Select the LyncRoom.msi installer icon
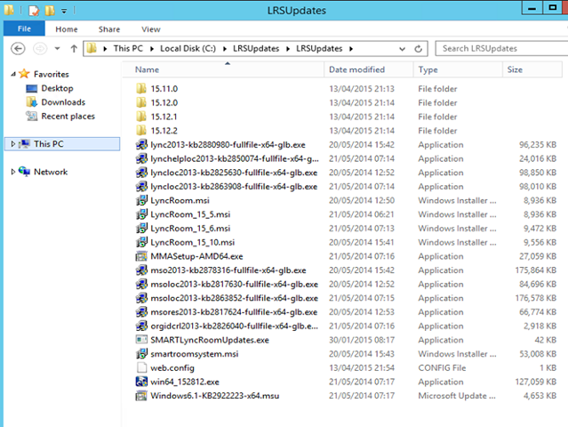 point(140,200)
